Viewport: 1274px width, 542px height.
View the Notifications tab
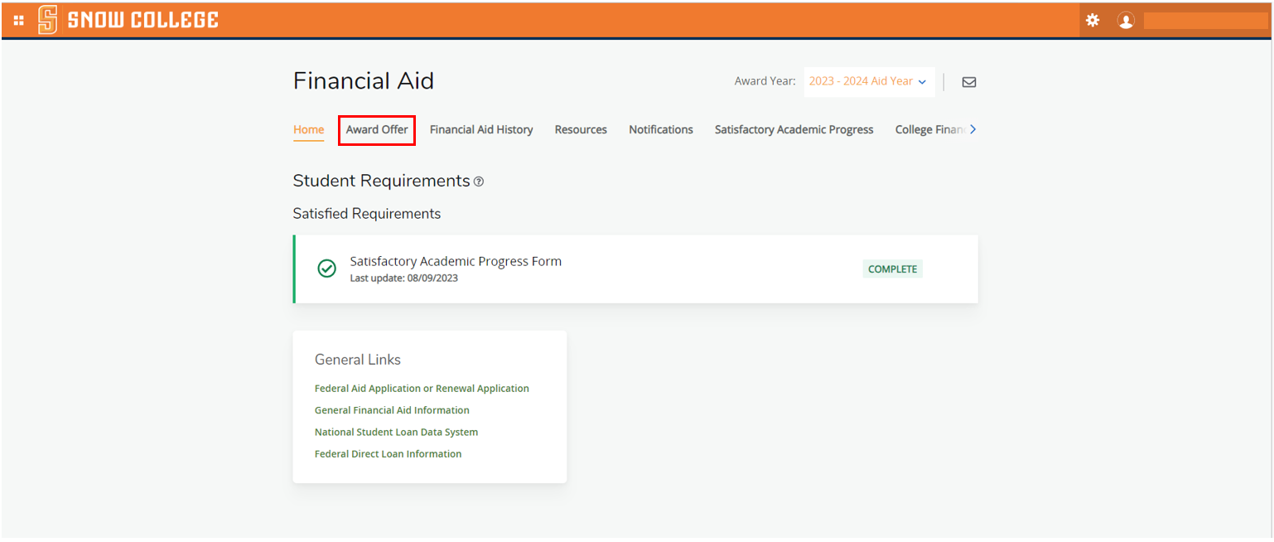click(x=660, y=130)
